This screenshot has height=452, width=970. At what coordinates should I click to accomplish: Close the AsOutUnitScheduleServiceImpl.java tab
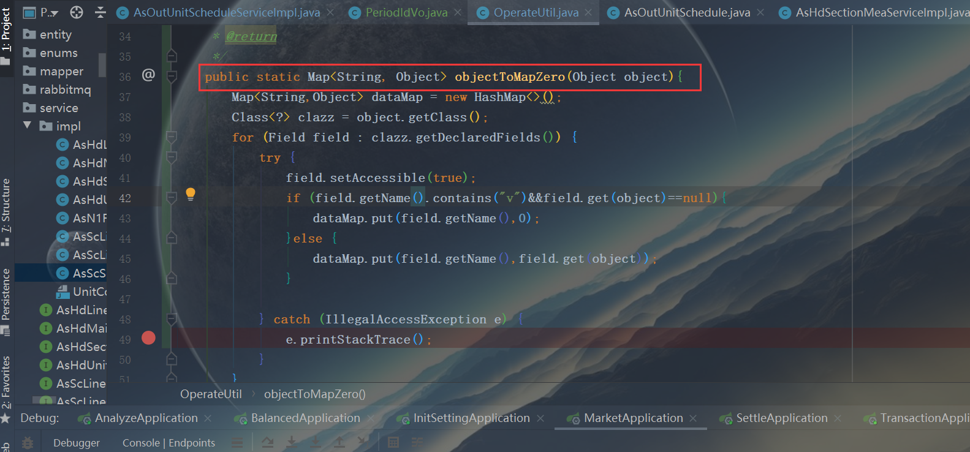(x=330, y=12)
